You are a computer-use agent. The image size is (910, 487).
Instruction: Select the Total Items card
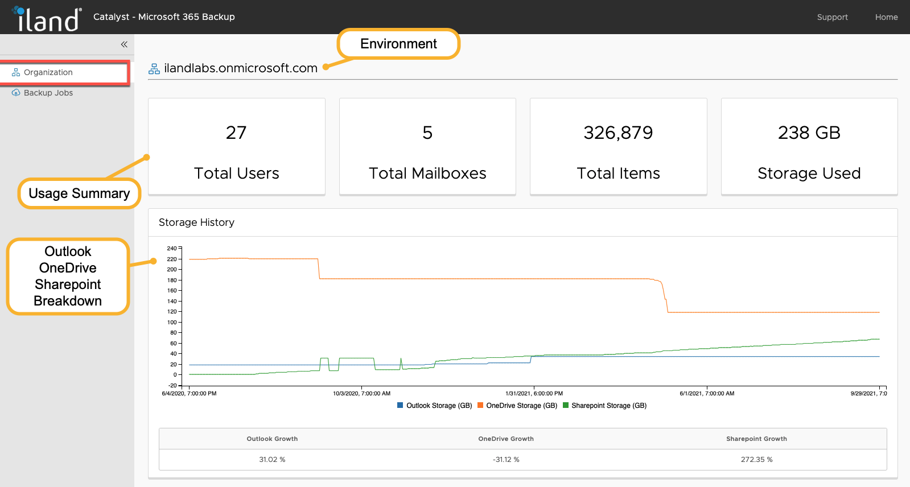point(618,147)
